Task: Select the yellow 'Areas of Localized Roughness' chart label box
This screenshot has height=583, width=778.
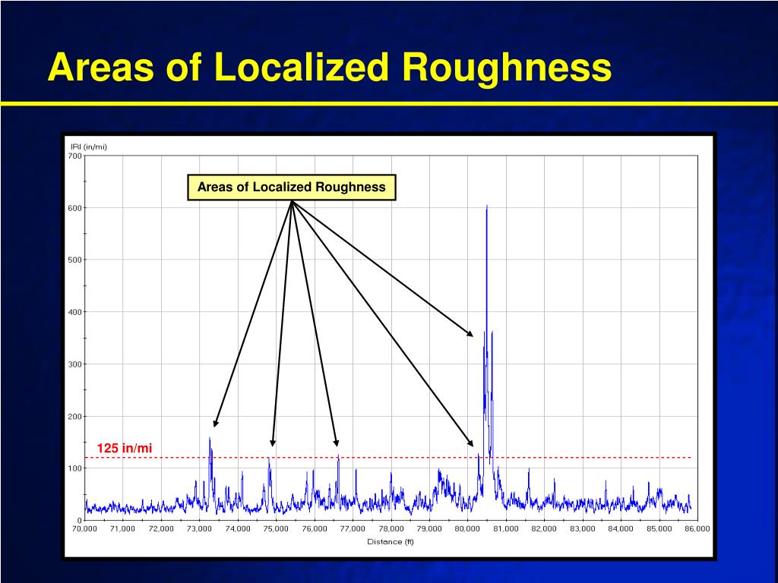Action: (291, 188)
